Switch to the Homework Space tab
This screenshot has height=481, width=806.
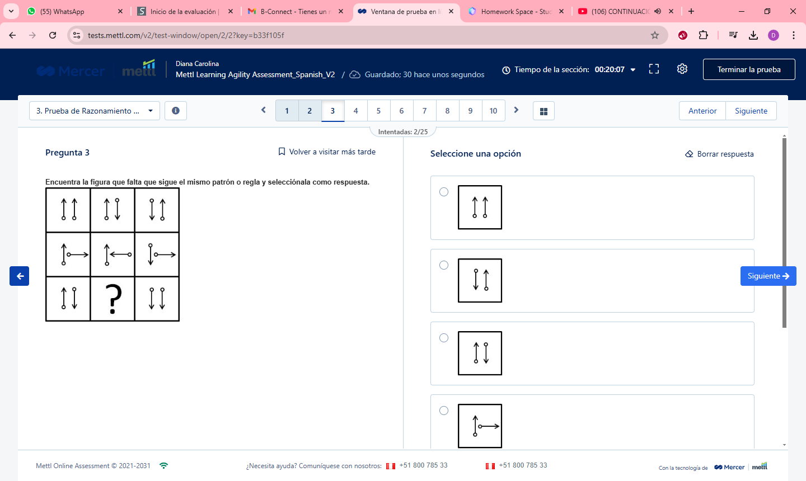click(515, 11)
